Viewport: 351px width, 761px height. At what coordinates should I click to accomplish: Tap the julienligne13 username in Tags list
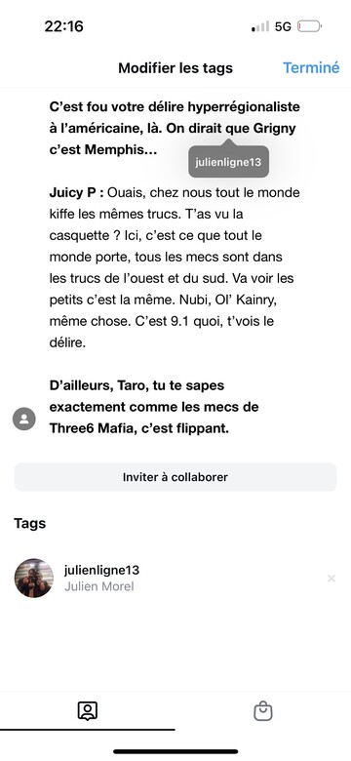tap(101, 571)
